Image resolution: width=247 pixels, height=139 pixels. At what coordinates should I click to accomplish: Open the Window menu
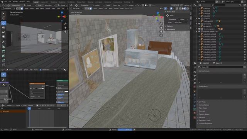22,2
